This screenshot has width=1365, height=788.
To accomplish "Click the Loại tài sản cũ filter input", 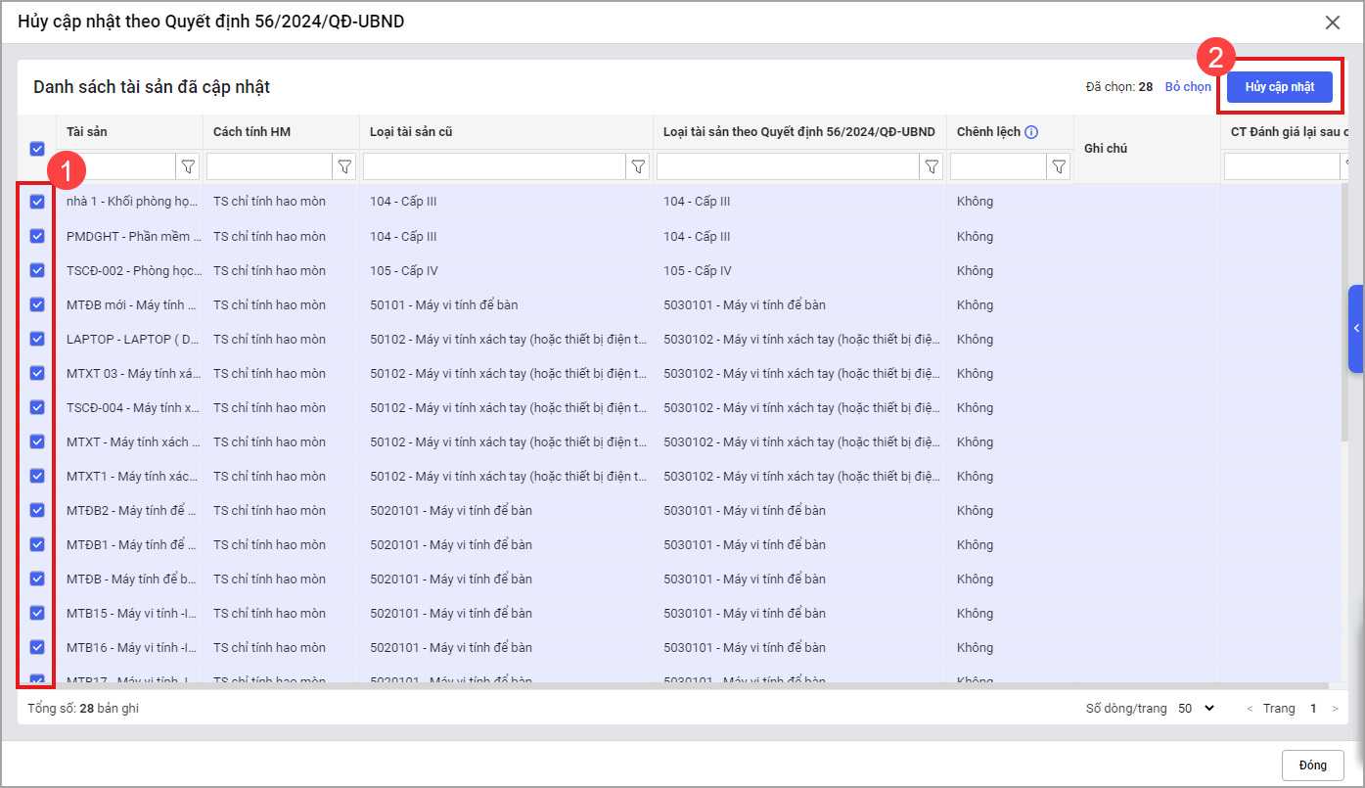I will 494,167.
